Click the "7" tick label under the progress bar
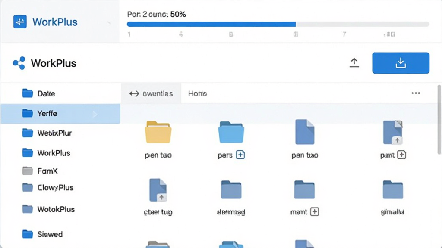 pos(344,34)
